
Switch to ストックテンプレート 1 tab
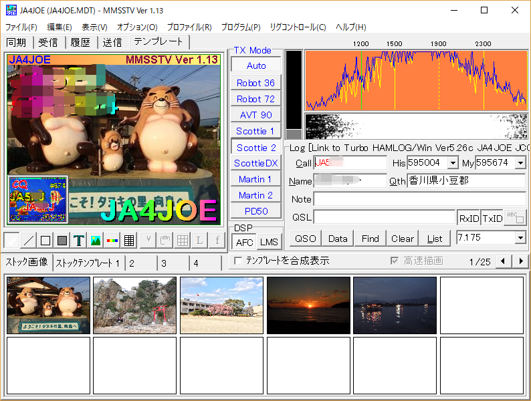pyautogui.click(x=88, y=263)
